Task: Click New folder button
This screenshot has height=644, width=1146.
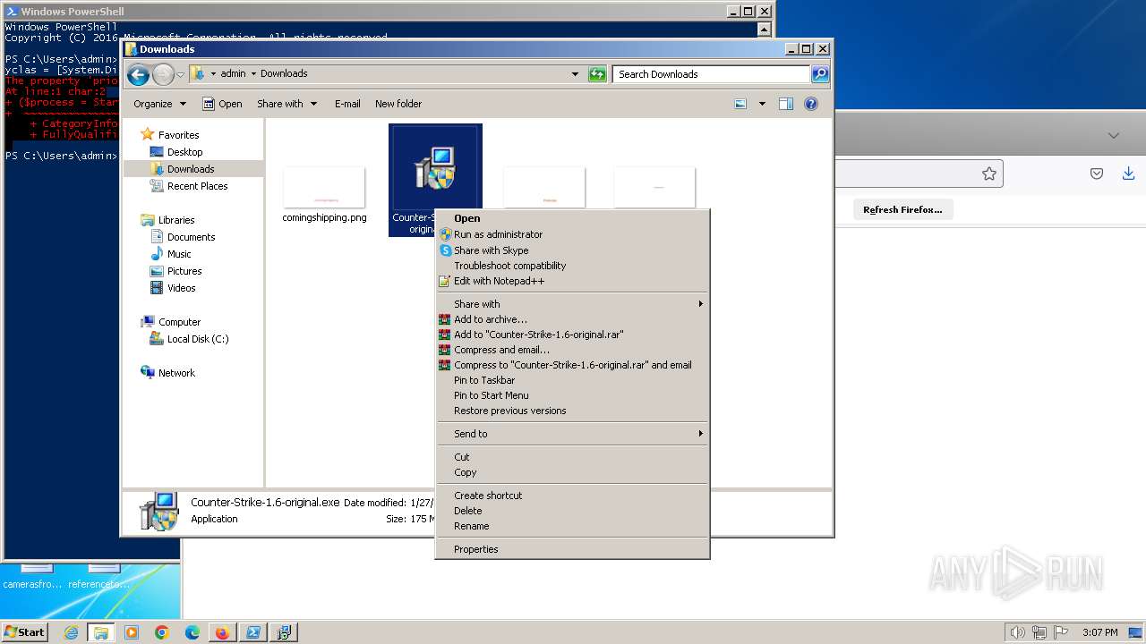Action: (x=398, y=104)
